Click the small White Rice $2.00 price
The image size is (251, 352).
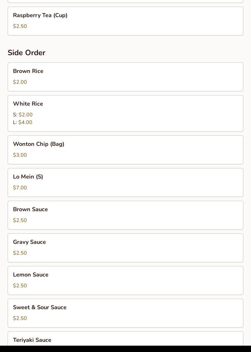click(x=26, y=115)
